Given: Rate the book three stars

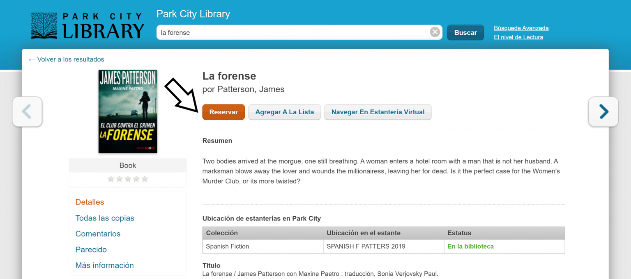Looking at the screenshot, I should click(128, 179).
